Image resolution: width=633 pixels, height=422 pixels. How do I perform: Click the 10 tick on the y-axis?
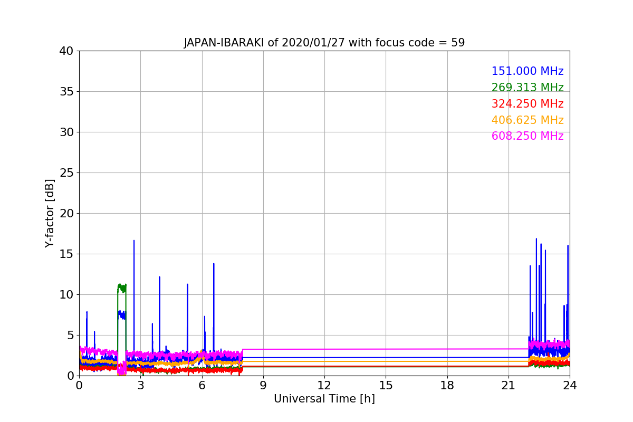65,295
